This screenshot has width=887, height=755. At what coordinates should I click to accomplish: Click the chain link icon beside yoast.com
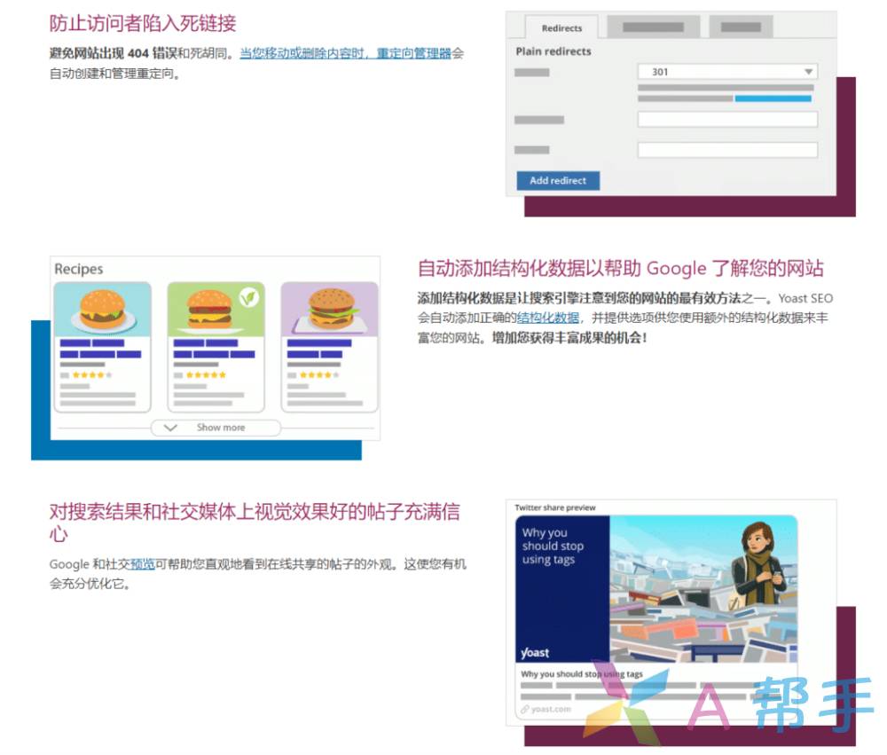[525, 709]
